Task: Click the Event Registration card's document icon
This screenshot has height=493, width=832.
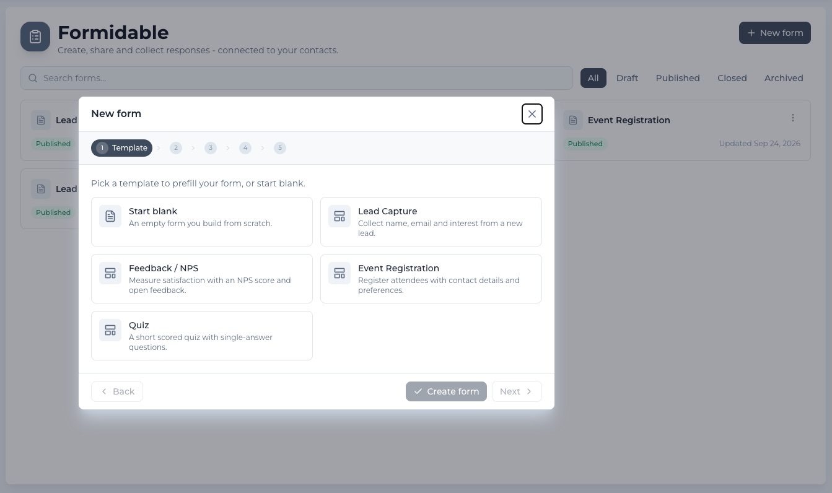Action: (x=573, y=120)
